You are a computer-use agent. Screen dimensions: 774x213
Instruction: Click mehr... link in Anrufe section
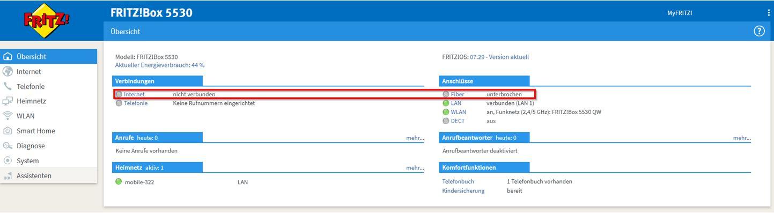pyautogui.click(x=415, y=138)
